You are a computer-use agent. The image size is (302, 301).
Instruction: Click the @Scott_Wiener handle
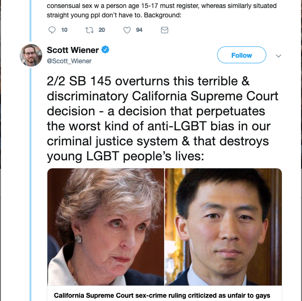pos(69,61)
